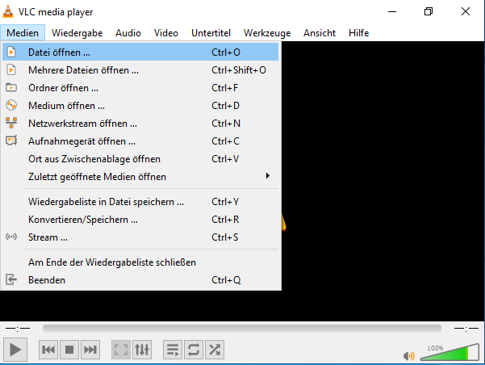Choose Konvertieren/Speichern menu entry
This screenshot has width=485, height=365.
pyautogui.click(x=140, y=220)
